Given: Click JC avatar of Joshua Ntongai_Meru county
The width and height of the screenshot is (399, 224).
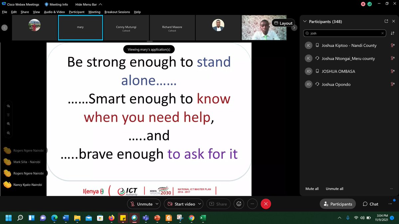Looking at the screenshot, I should [308, 58].
